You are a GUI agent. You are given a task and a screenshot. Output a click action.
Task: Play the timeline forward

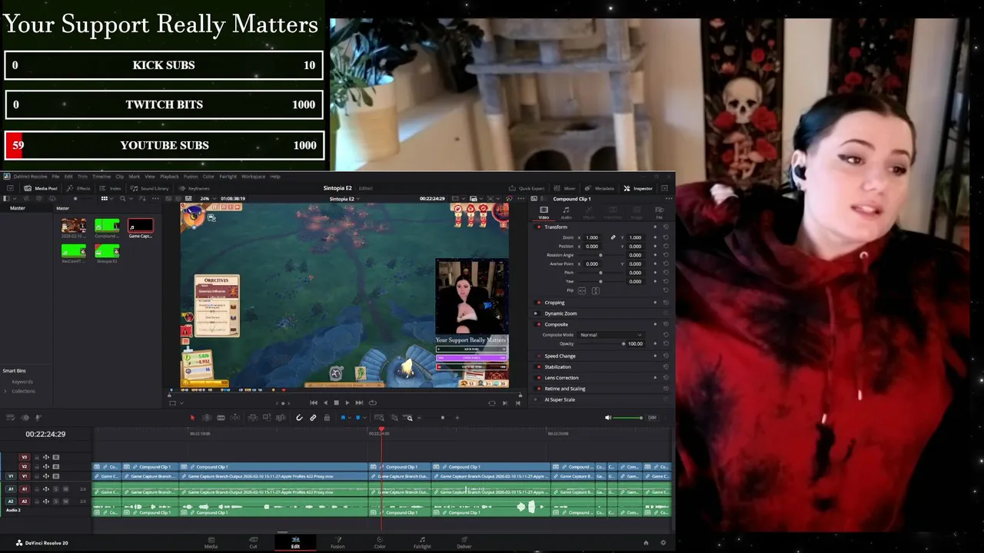[347, 402]
